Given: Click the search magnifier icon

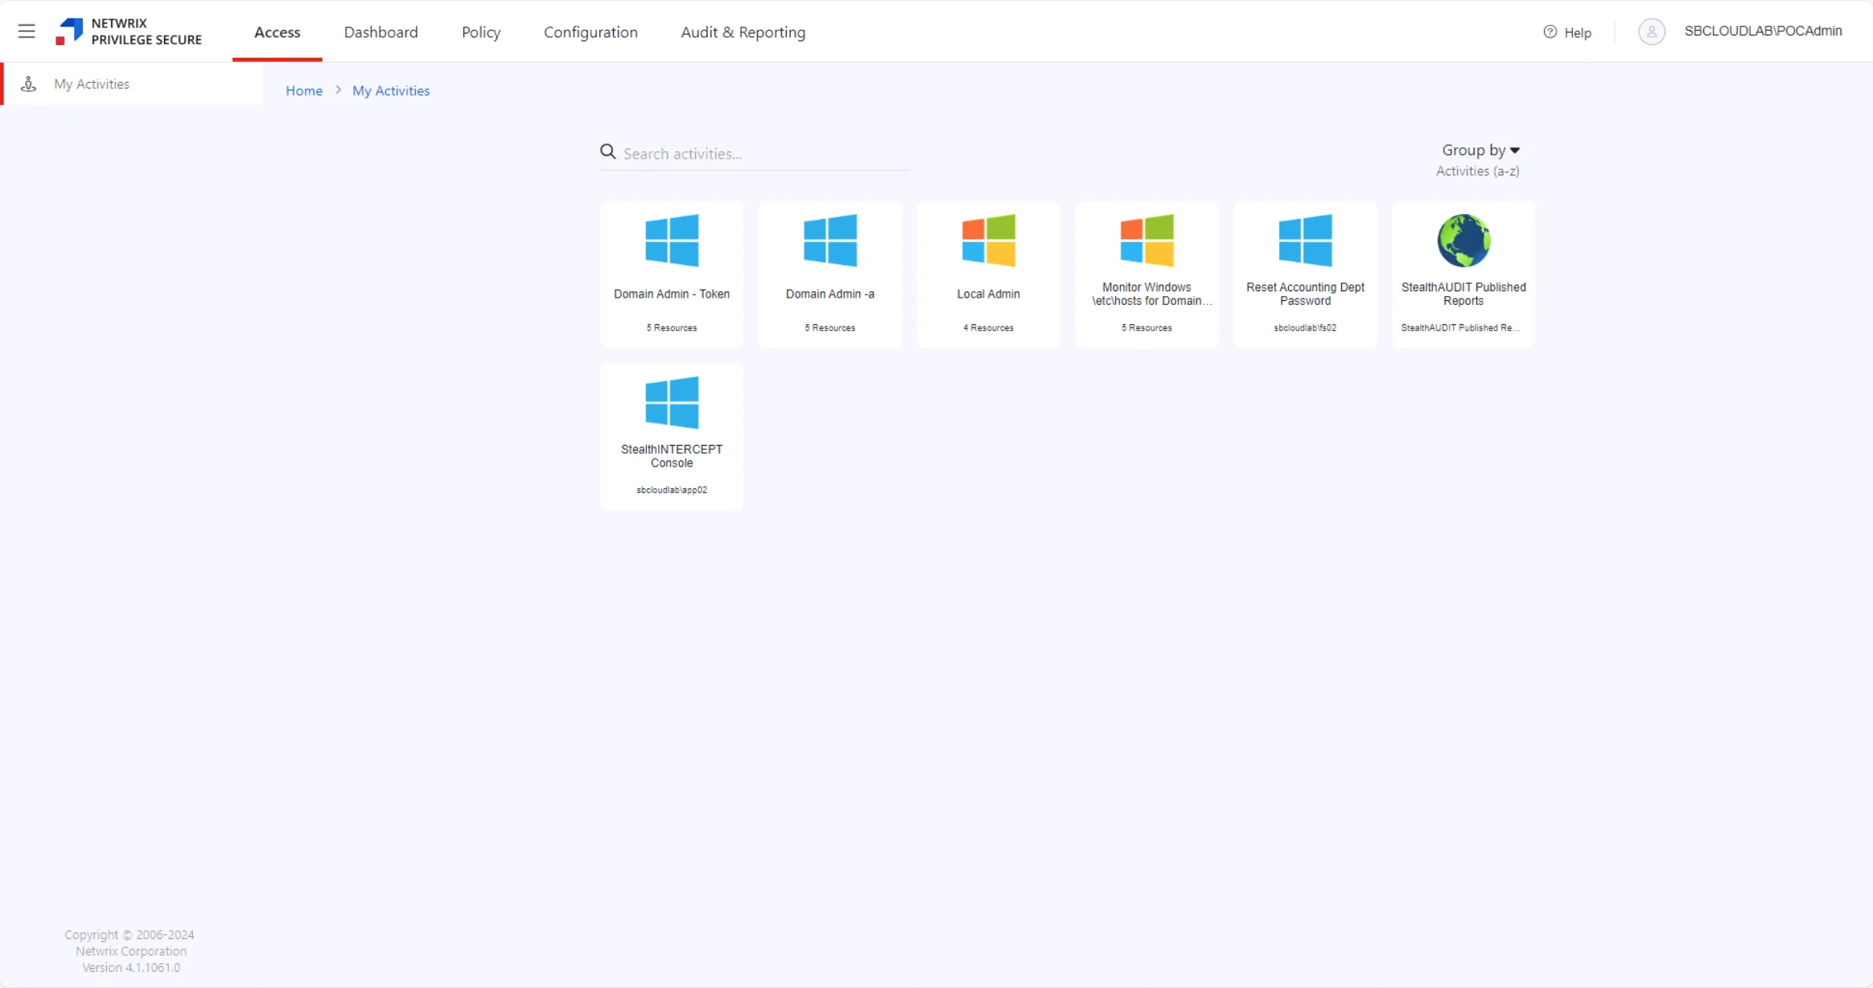Looking at the screenshot, I should [608, 152].
